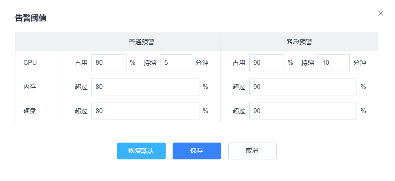This screenshot has width=395, height=181.
Task: Focus the CPU 紧急预警 持续 minutes field
Action: tap(334, 63)
